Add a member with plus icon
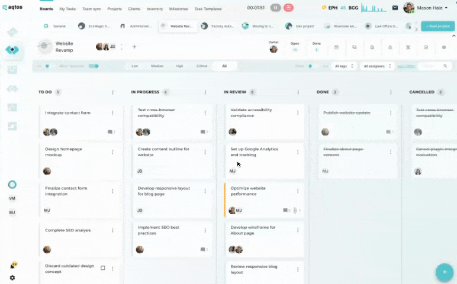The width and height of the screenshot is (457, 284). pos(134,47)
